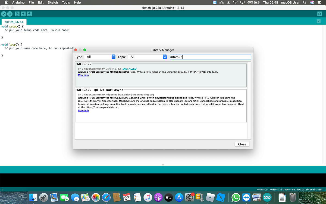Screen dimensions: 326x204
Task: Open the Help menu
Action: (77, 2)
